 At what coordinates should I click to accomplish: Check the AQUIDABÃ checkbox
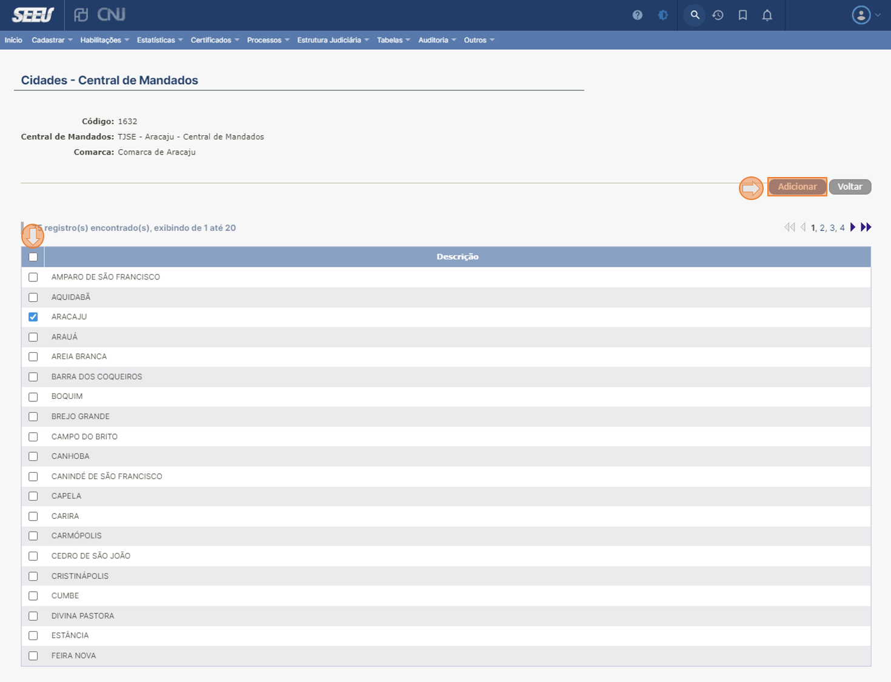(x=33, y=297)
